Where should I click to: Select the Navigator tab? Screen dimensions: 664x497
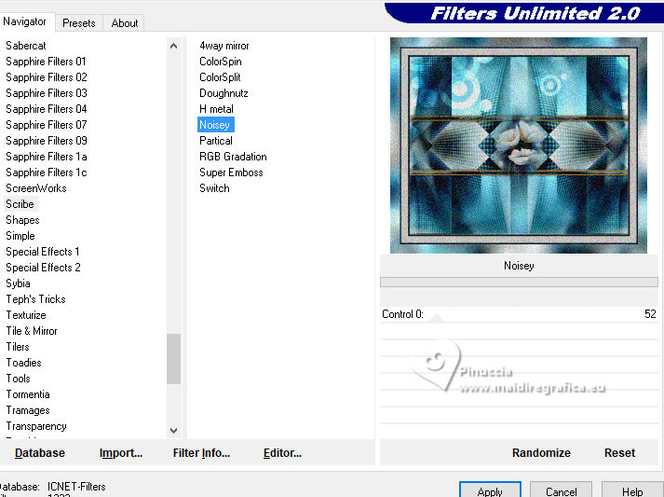[24, 21]
